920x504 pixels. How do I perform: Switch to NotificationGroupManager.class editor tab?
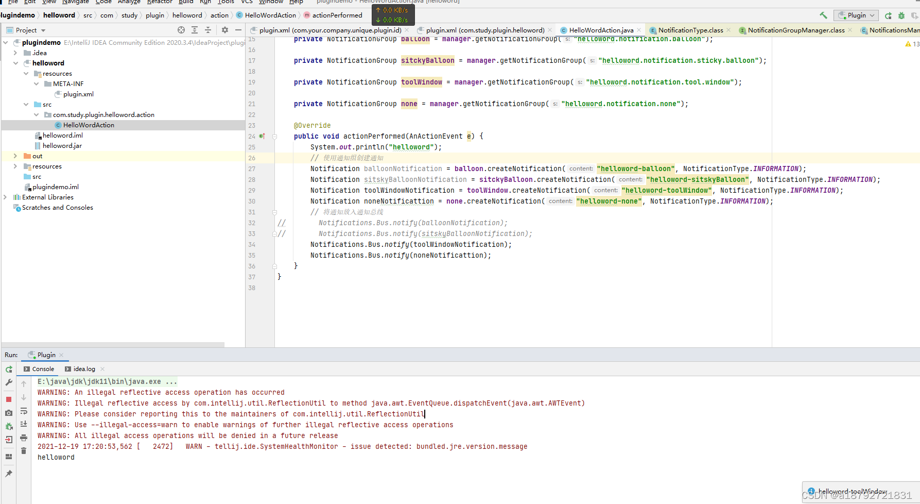coord(796,30)
